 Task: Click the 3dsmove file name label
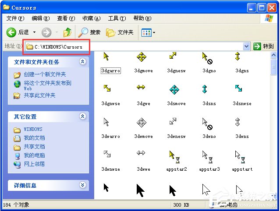click(x=177, y=103)
